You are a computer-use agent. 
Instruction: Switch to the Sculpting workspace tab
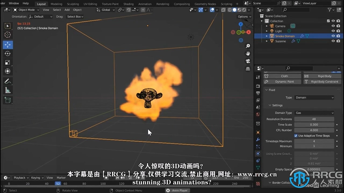coord(73,4)
